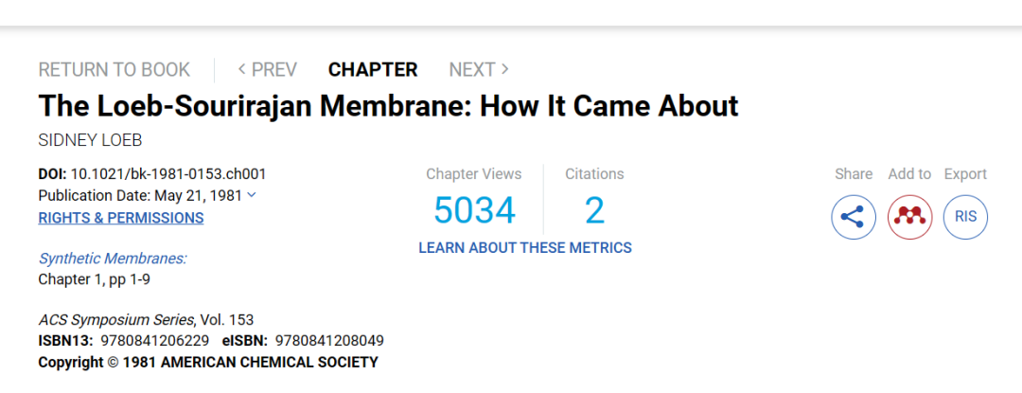Click the DOI number text
The image size is (1022, 393).
[168, 173]
